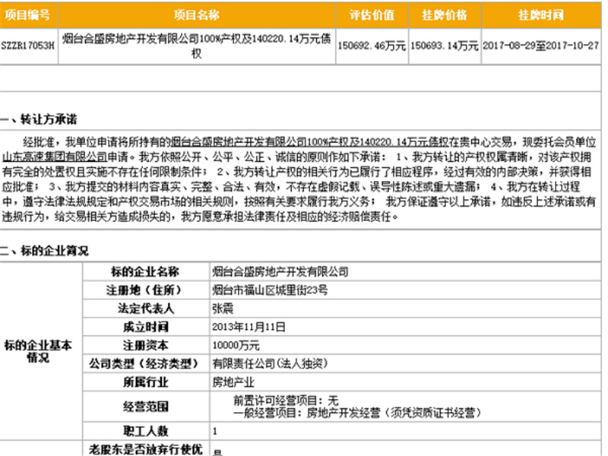Select appraisal value 150692.46万元
This screenshot has height=456, width=608.
pos(372,46)
